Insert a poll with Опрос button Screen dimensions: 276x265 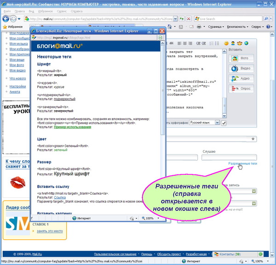pos(241,89)
